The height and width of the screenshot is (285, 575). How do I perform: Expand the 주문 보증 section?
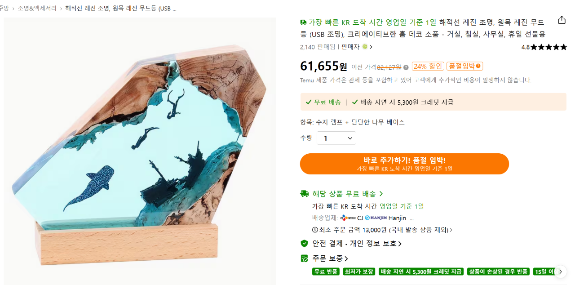(x=330, y=258)
